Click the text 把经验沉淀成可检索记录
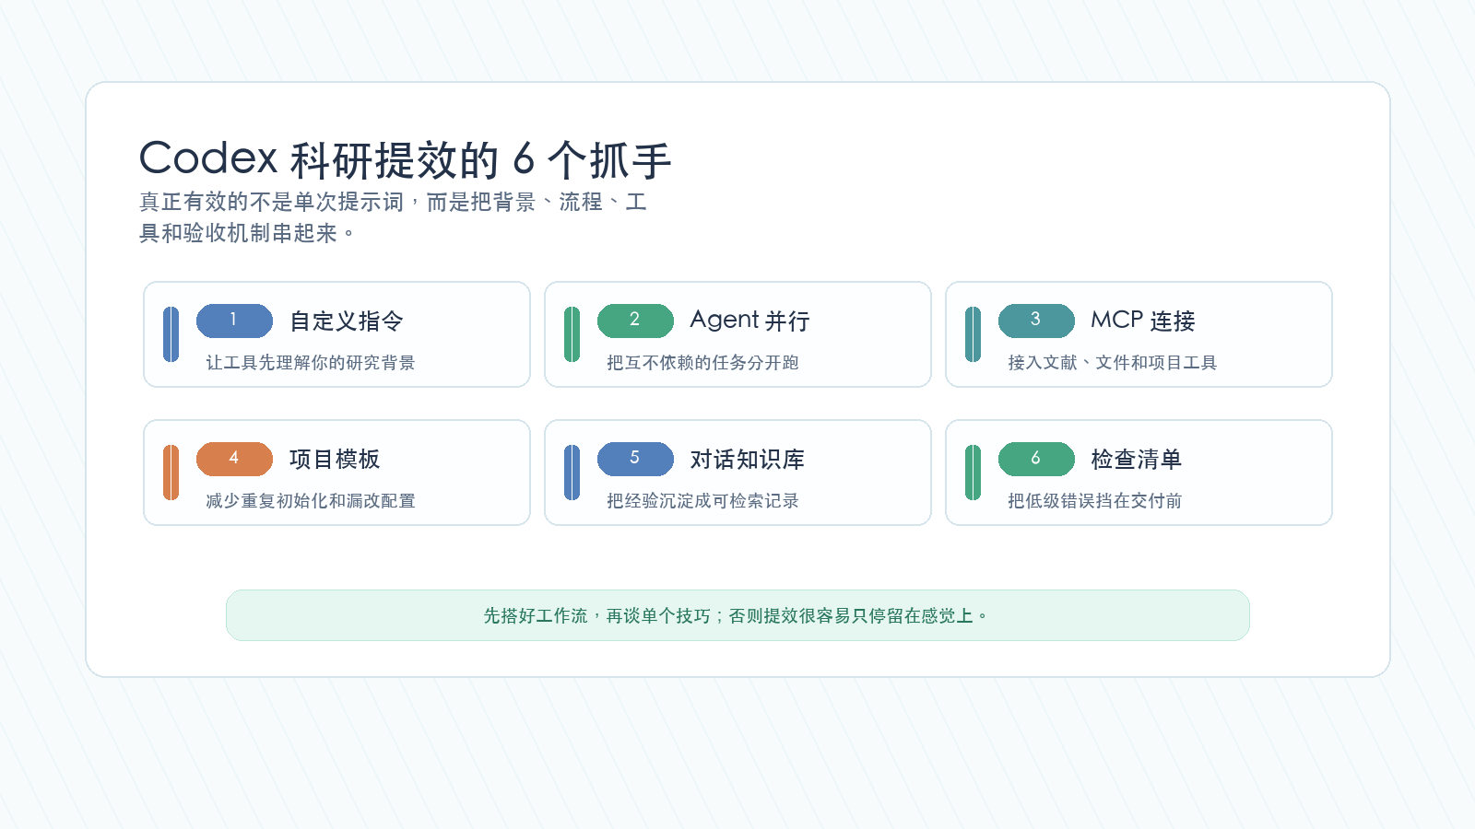Image resolution: width=1475 pixels, height=829 pixels. point(702,501)
